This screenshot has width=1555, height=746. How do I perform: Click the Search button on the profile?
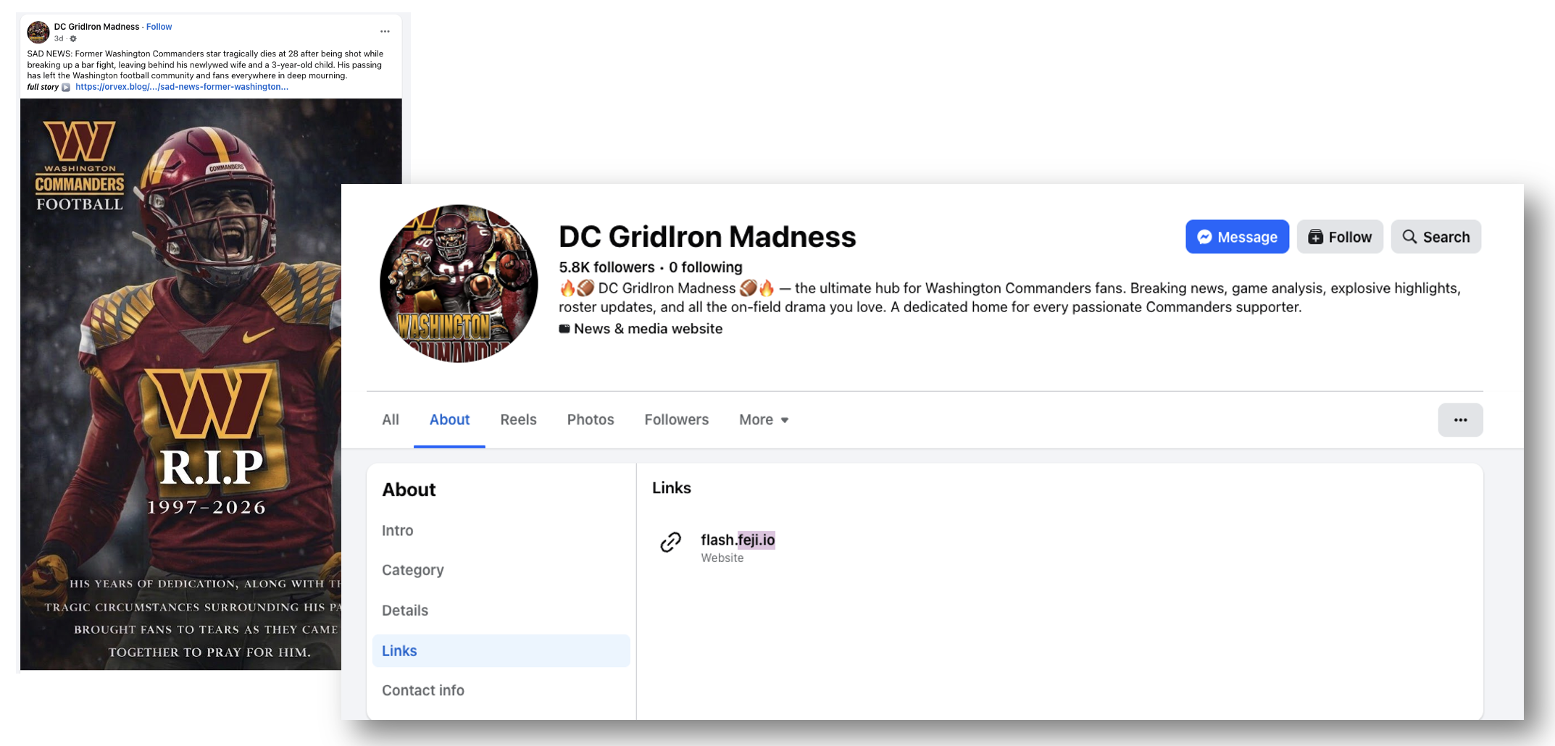click(1435, 237)
